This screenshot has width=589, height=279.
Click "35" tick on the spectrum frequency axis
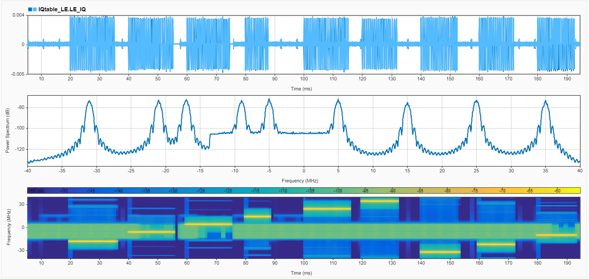click(545, 171)
